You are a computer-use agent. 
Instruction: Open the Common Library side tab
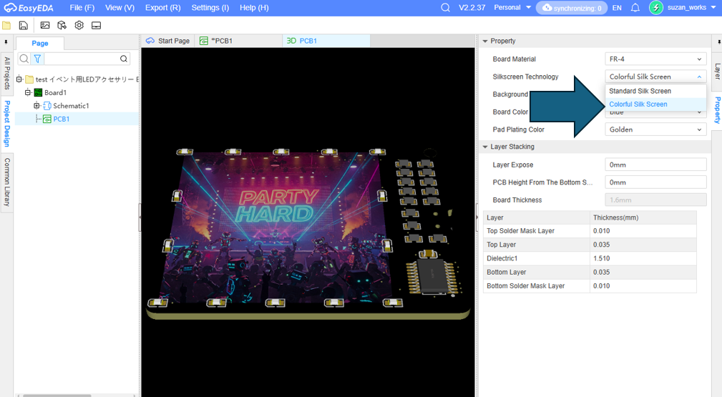[7, 182]
